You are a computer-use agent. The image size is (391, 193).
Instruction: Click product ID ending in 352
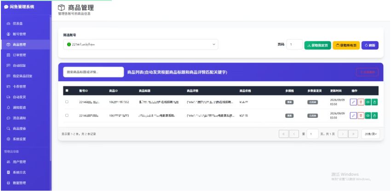coord(119,102)
